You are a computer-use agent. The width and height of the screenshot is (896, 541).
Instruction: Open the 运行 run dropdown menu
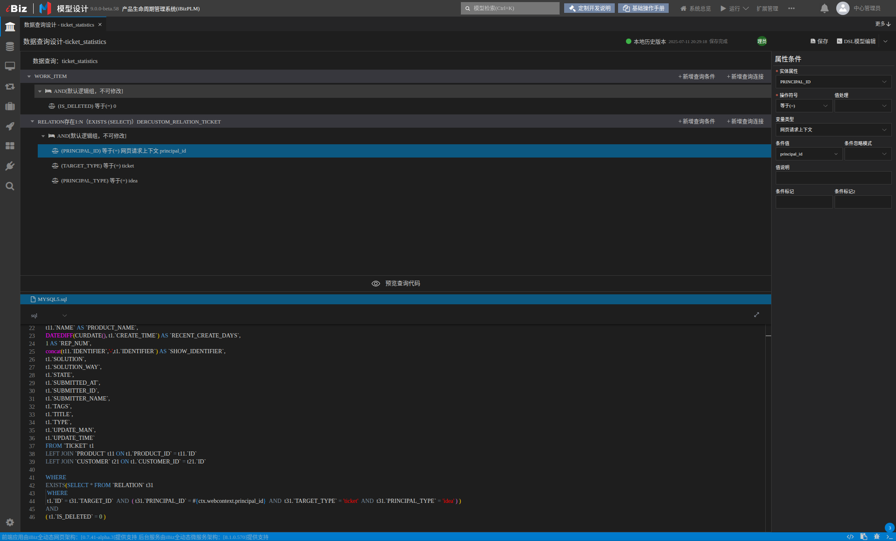pyautogui.click(x=735, y=8)
